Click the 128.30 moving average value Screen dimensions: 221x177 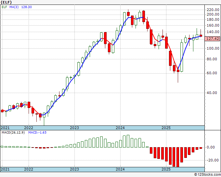coord(27,7)
